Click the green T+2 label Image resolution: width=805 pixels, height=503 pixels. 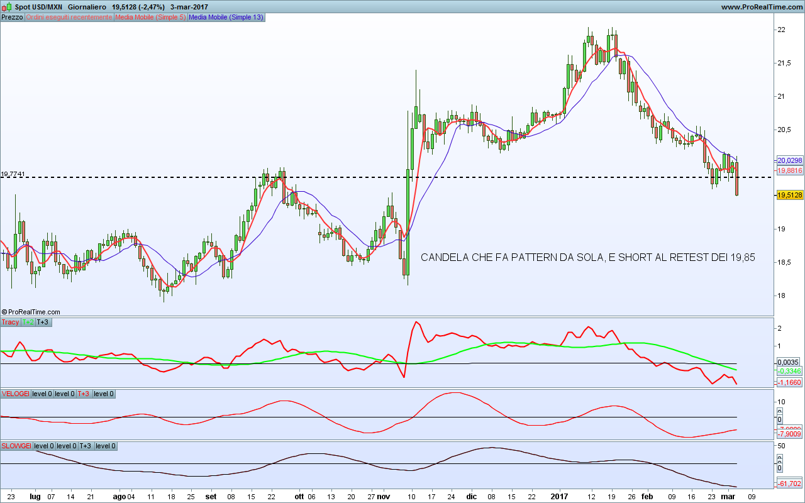pos(28,322)
